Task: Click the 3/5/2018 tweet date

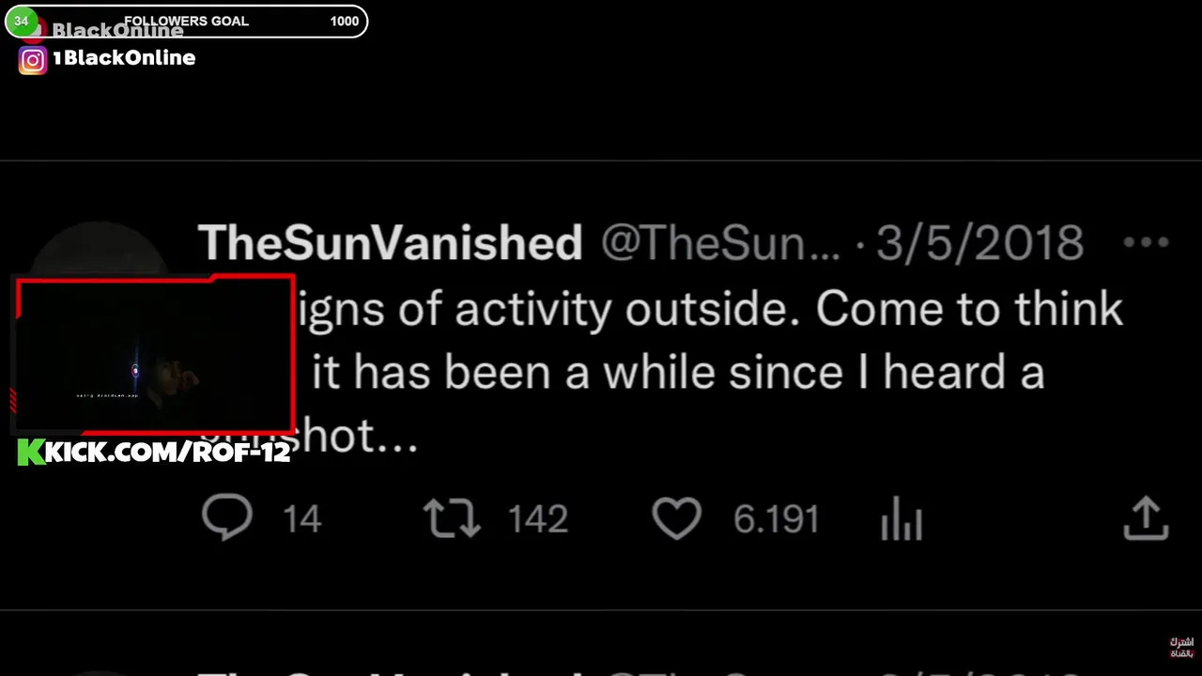Action: (979, 244)
